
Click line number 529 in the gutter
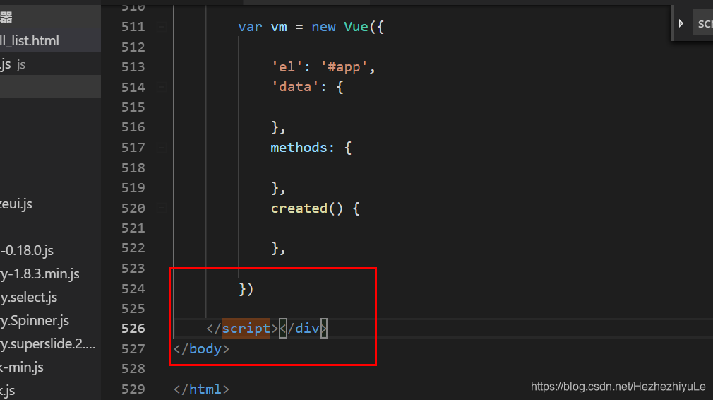133,389
